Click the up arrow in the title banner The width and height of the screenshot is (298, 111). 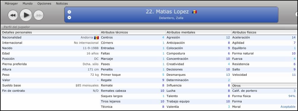69,12
